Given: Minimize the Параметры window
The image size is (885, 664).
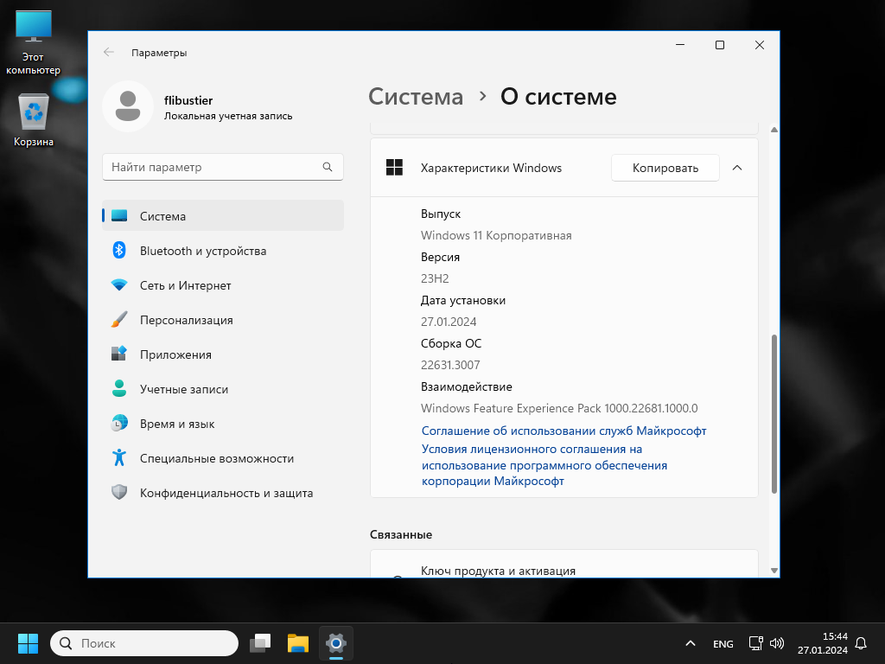Looking at the screenshot, I should [680, 45].
